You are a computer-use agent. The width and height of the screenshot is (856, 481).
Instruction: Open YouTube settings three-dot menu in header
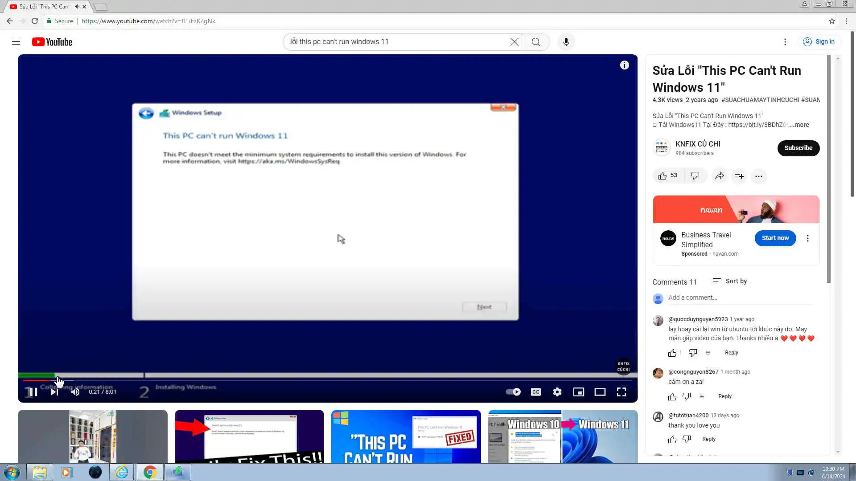pyautogui.click(x=785, y=42)
